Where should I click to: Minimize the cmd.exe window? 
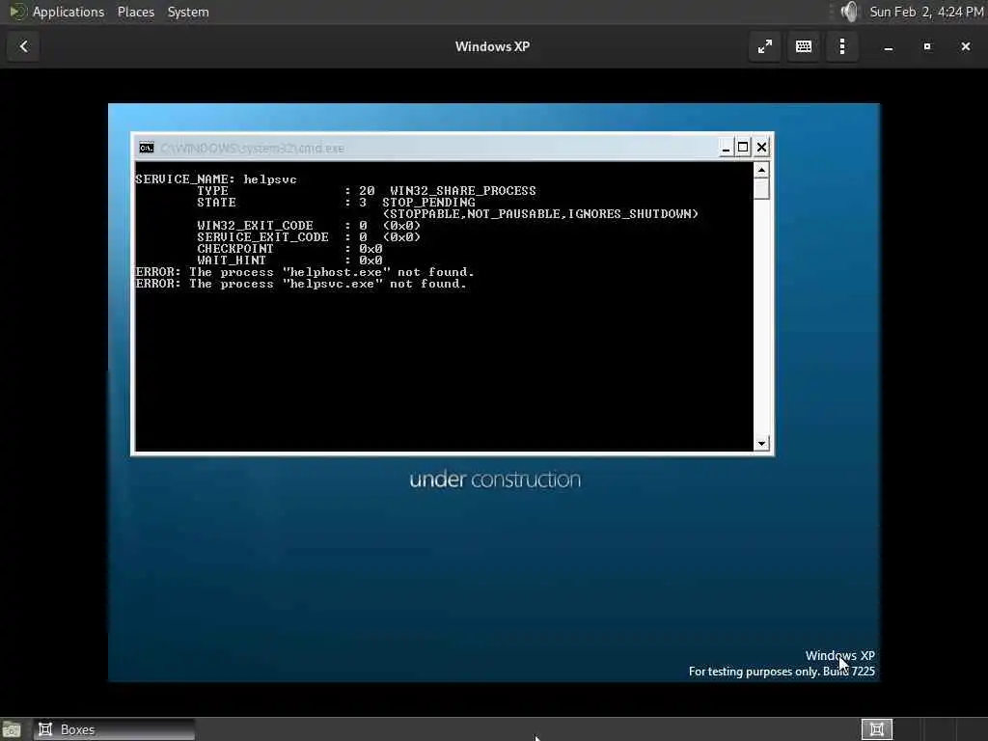(x=726, y=148)
